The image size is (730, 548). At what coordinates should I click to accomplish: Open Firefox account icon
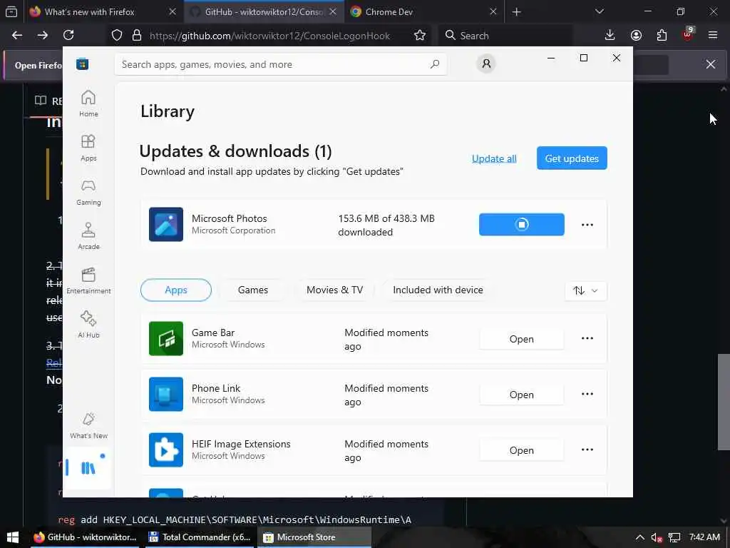[636, 36]
